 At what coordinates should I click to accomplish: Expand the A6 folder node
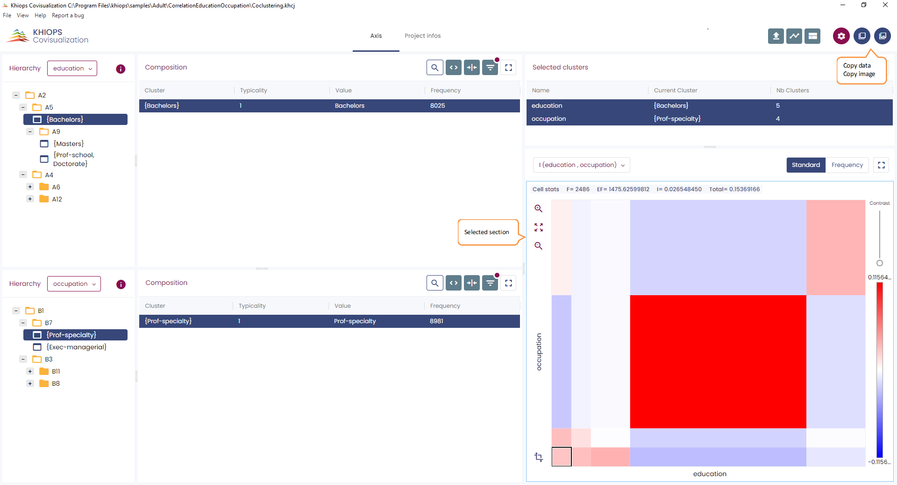coord(30,187)
